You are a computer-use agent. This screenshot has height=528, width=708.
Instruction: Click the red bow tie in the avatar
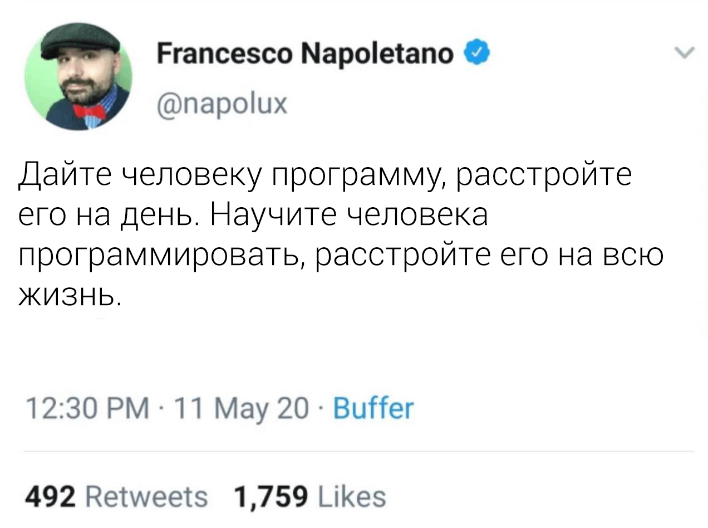point(88,111)
